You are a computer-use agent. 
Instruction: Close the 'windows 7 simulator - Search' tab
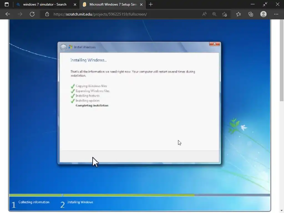coord(75,4)
